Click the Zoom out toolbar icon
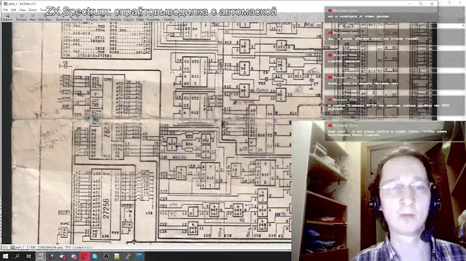This screenshot has height=261, width=466. [x=62, y=19]
